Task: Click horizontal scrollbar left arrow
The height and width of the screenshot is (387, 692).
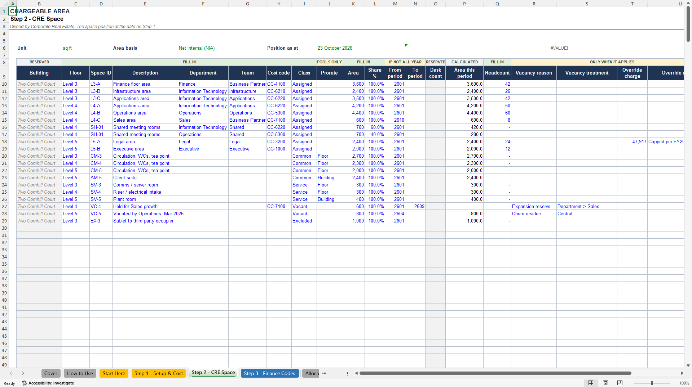Action: (x=356, y=373)
